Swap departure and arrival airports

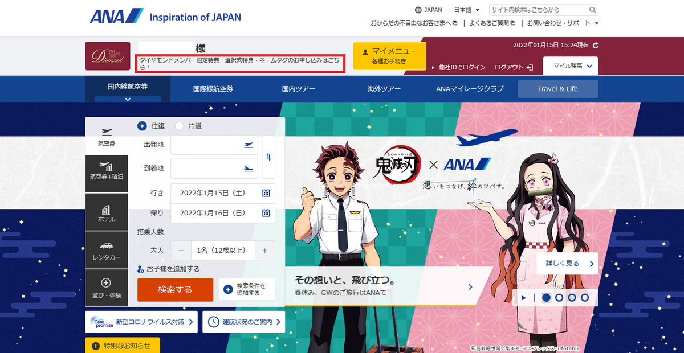[x=268, y=157]
